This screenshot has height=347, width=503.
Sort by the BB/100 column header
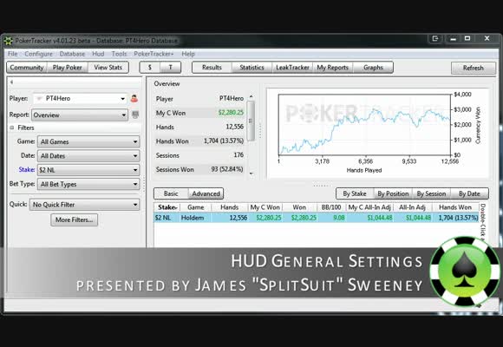coord(331,207)
